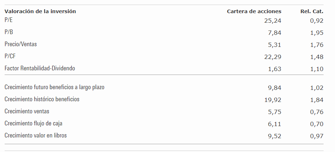Click the P/CF value 22,29

tap(272, 56)
